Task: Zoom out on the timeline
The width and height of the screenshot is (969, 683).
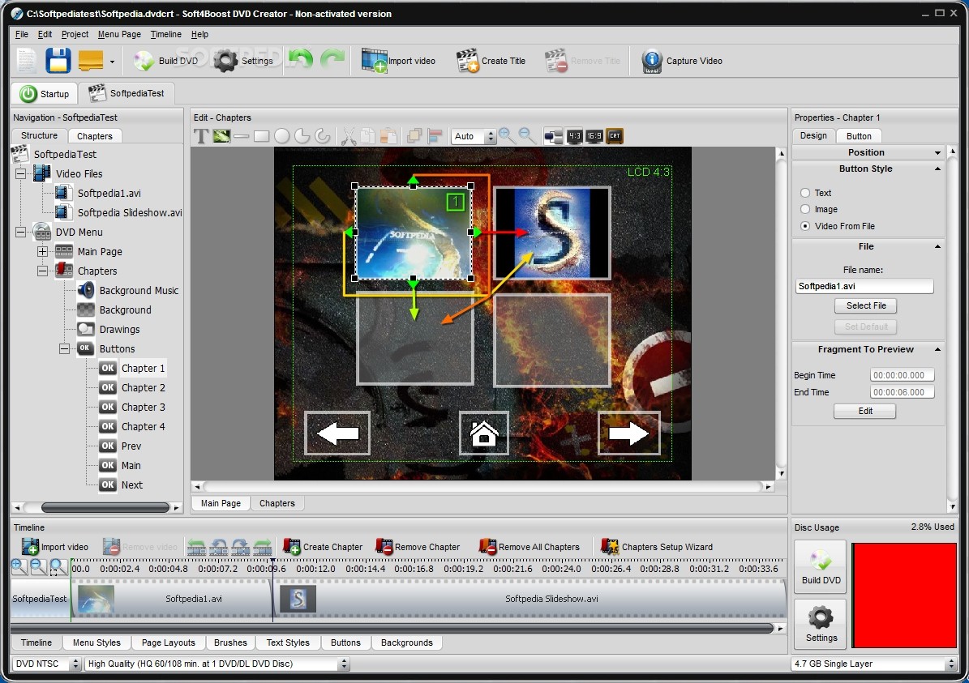Action: (38, 566)
